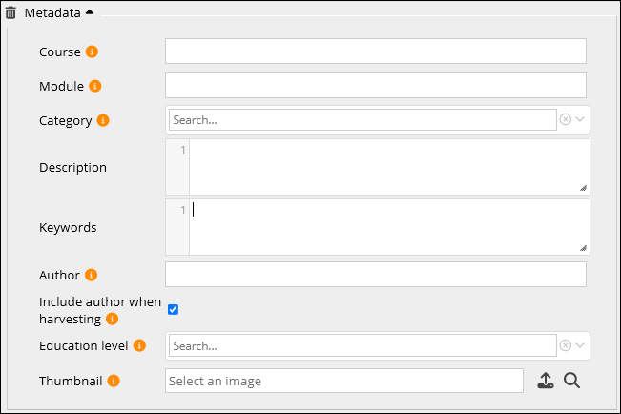Click the trash icon beside Metadata
The image size is (621, 414).
point(11,12)
